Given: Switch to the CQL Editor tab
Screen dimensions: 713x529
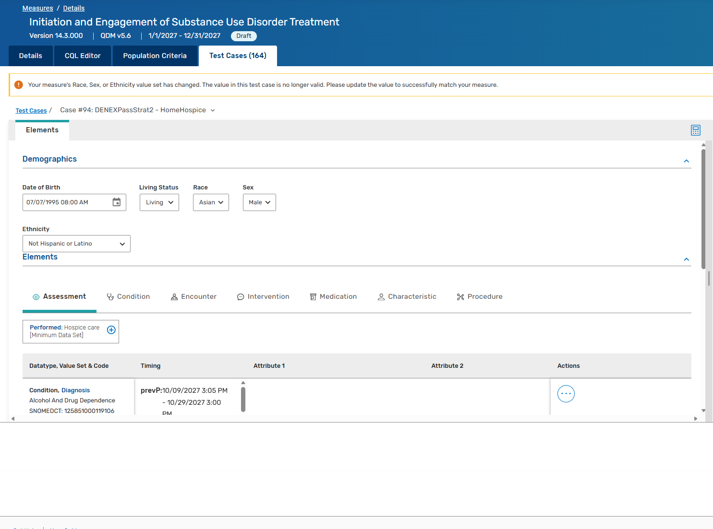Looking at the screenshot, I should point(83,56).
